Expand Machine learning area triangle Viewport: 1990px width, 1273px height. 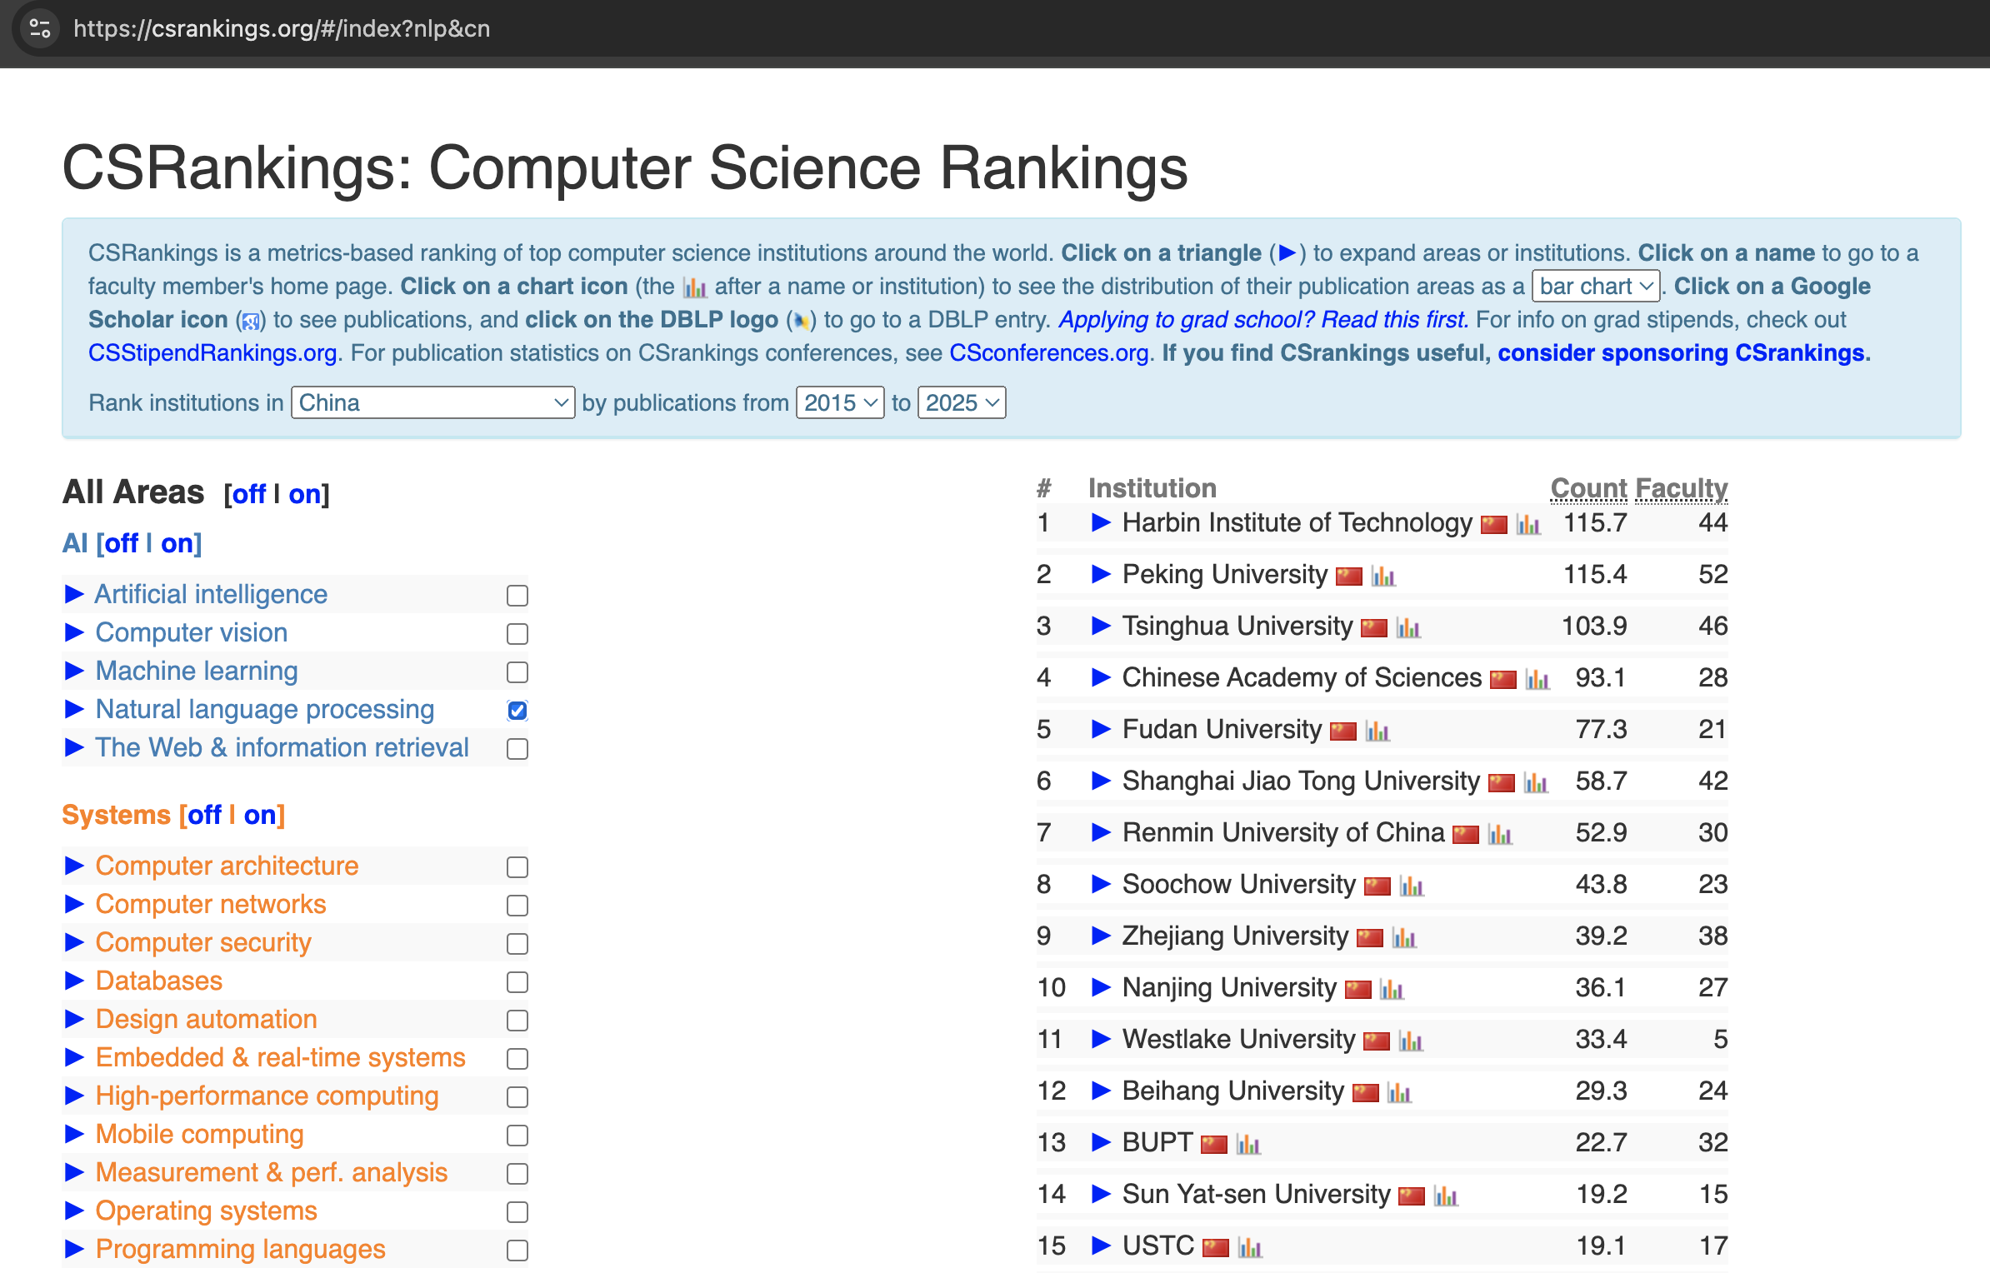click(74, 671)
